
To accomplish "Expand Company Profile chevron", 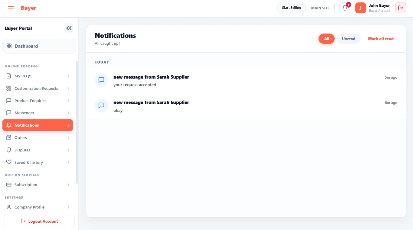I will coord(68,207).
